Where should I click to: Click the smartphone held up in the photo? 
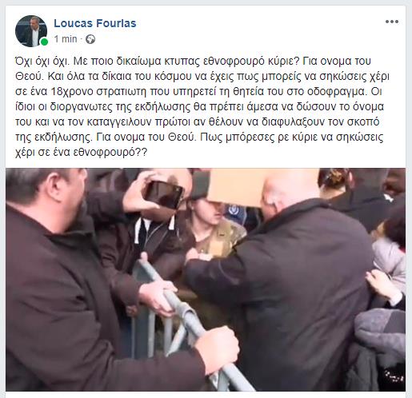point(163,194)
